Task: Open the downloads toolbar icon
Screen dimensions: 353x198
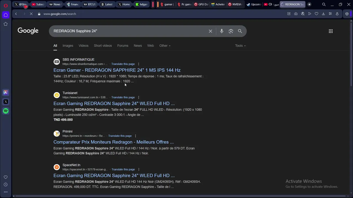Action: 323,14
